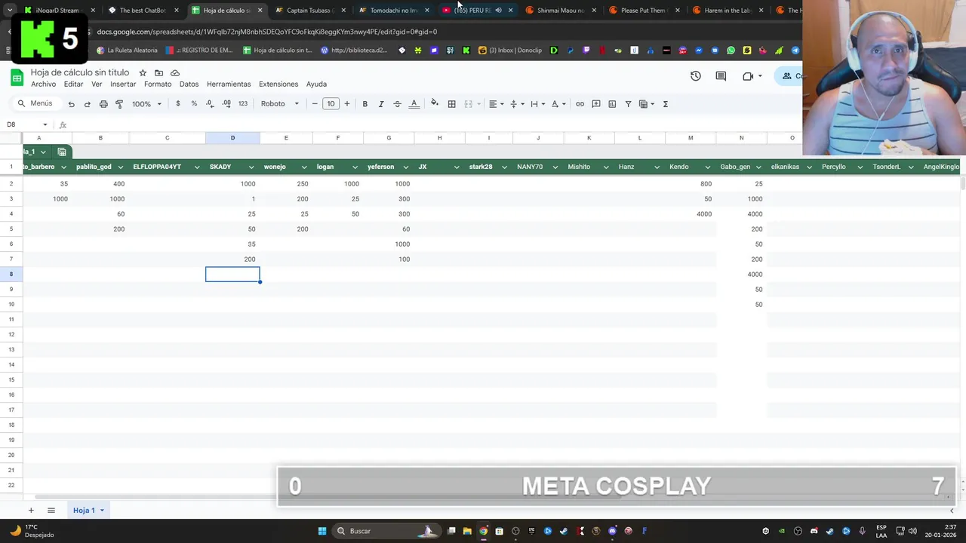Toggle bold formatting
The image size is (966, 543).
point(365,104)
